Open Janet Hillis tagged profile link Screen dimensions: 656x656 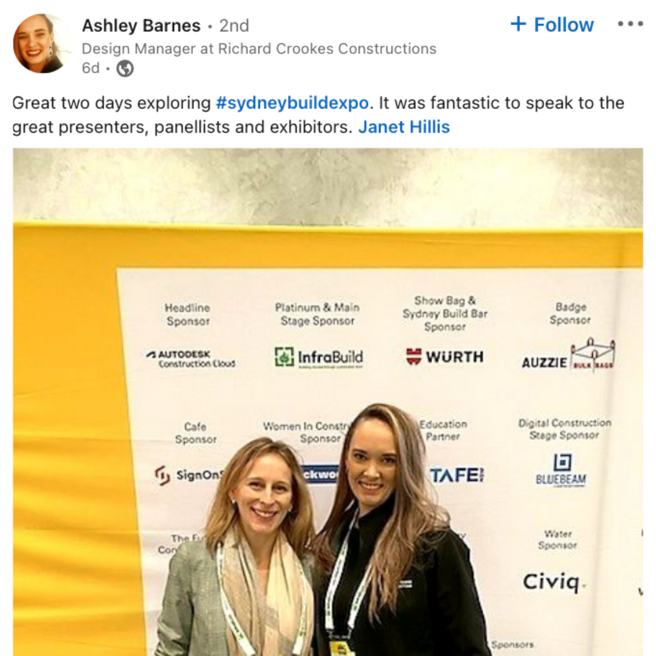click(404, 127)
